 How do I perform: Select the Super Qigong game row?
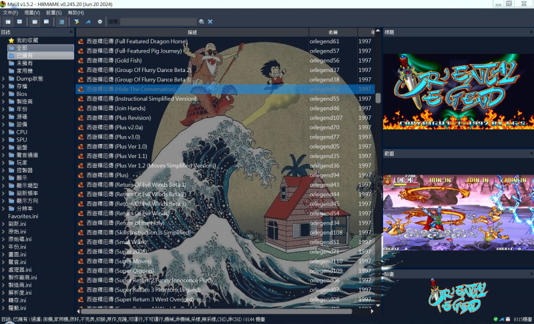tap(225, 271)
